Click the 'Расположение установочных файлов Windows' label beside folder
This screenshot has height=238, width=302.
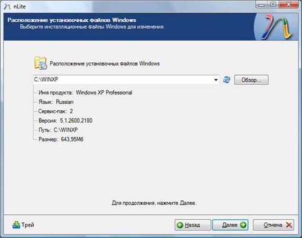click(x=104, y=64)
